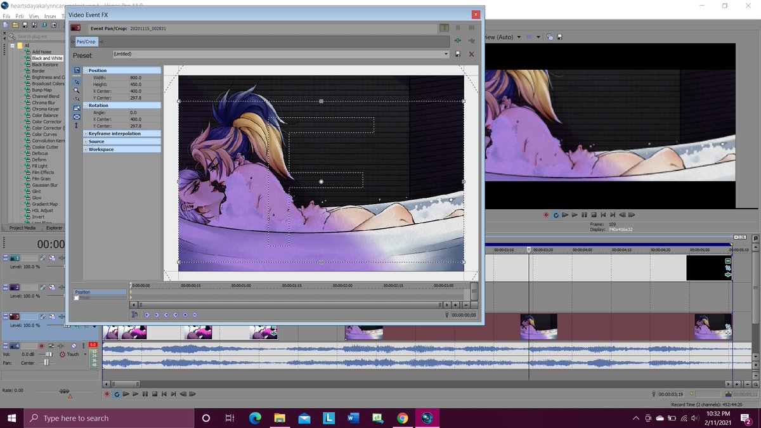Jump to first keyframe button
761x428 pixels.
[x=147, y=315]
